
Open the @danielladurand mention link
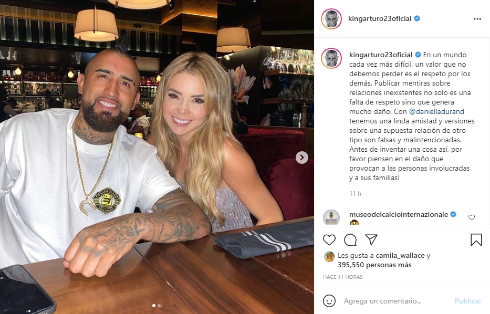pyautogui.click(x=436, y=111)
